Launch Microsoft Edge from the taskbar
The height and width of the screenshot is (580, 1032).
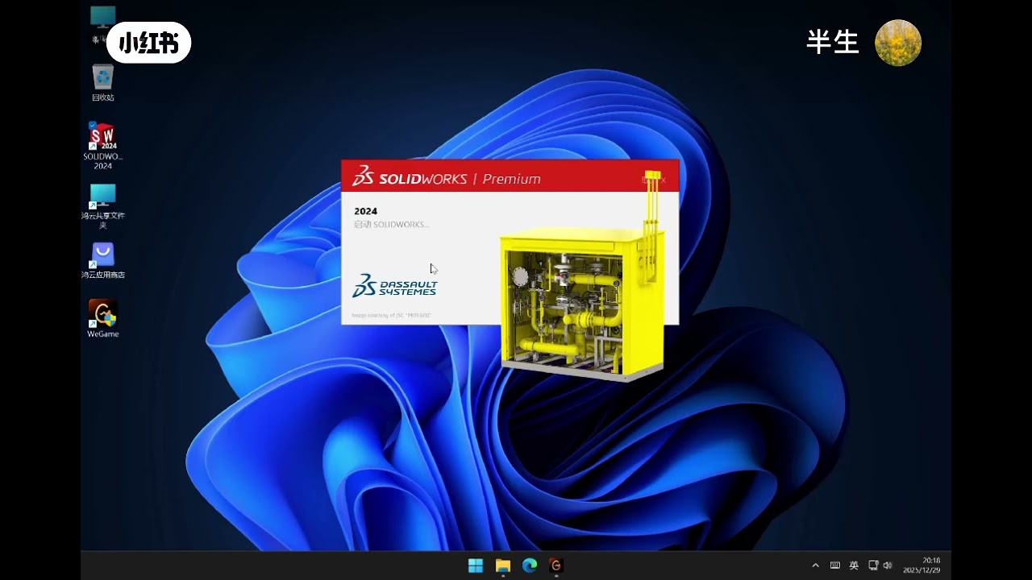[x=530, y=565]
